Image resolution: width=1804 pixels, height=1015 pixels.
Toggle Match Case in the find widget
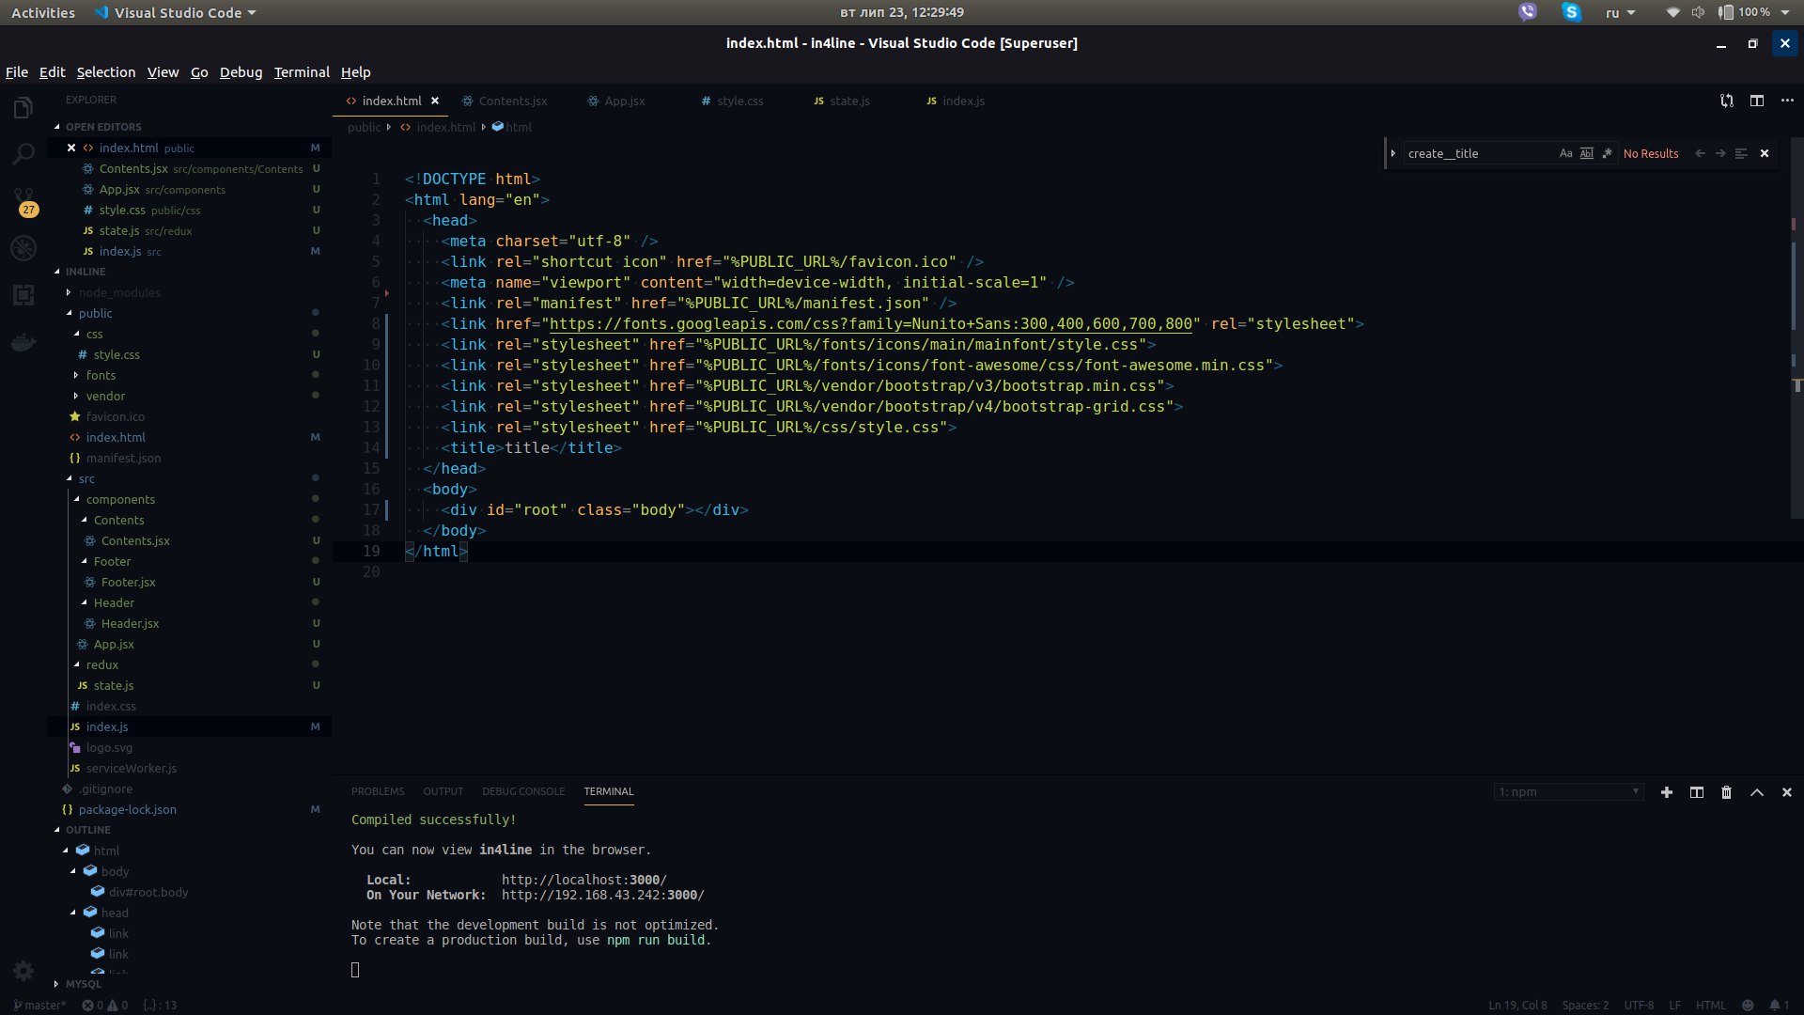(x=1565, y=153)
